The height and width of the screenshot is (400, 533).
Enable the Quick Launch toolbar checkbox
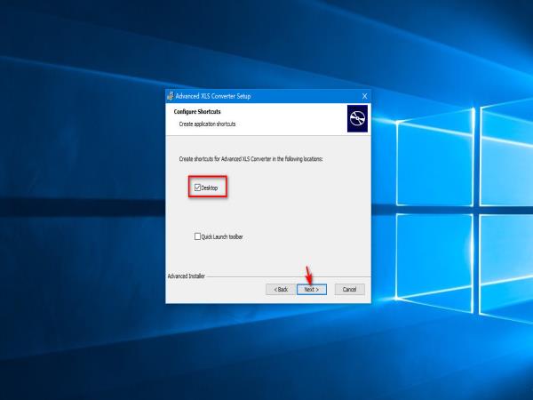click(197, 236)
